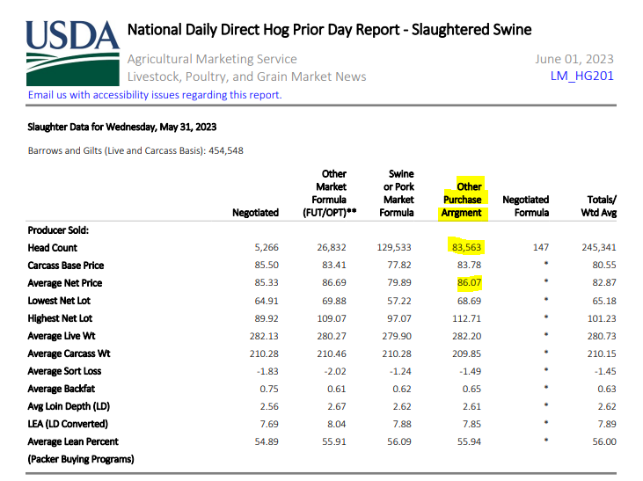This screenshot has width=643, height=481.
Task: Click total Head Count 245,341
Action: pyautogui.click(x=599, y=247)
